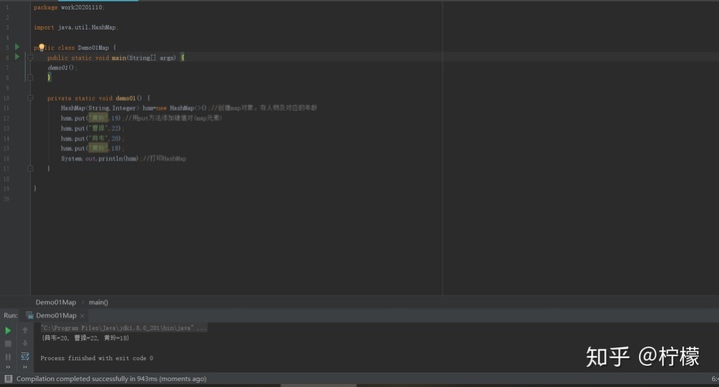Click the Down stack trace arrow

[25, 343]
